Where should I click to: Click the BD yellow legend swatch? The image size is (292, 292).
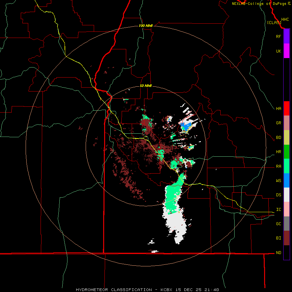point(286,138)
